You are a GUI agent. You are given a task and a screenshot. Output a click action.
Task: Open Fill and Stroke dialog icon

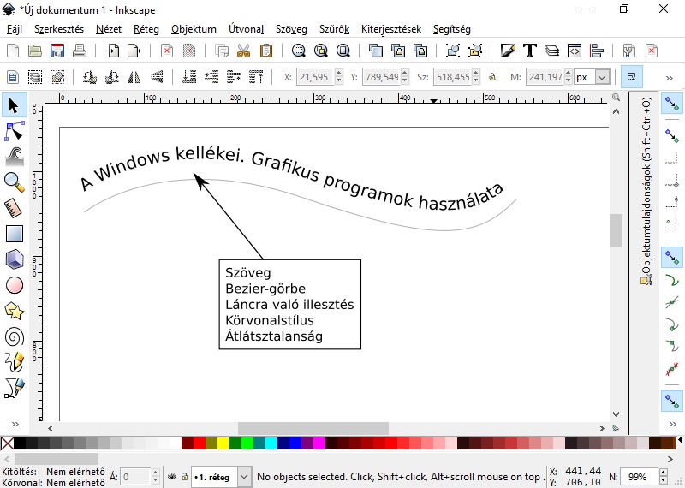click(508, 51)
